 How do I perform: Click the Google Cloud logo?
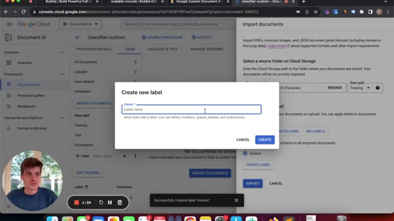pyautogui.click(x=33, y=24)
